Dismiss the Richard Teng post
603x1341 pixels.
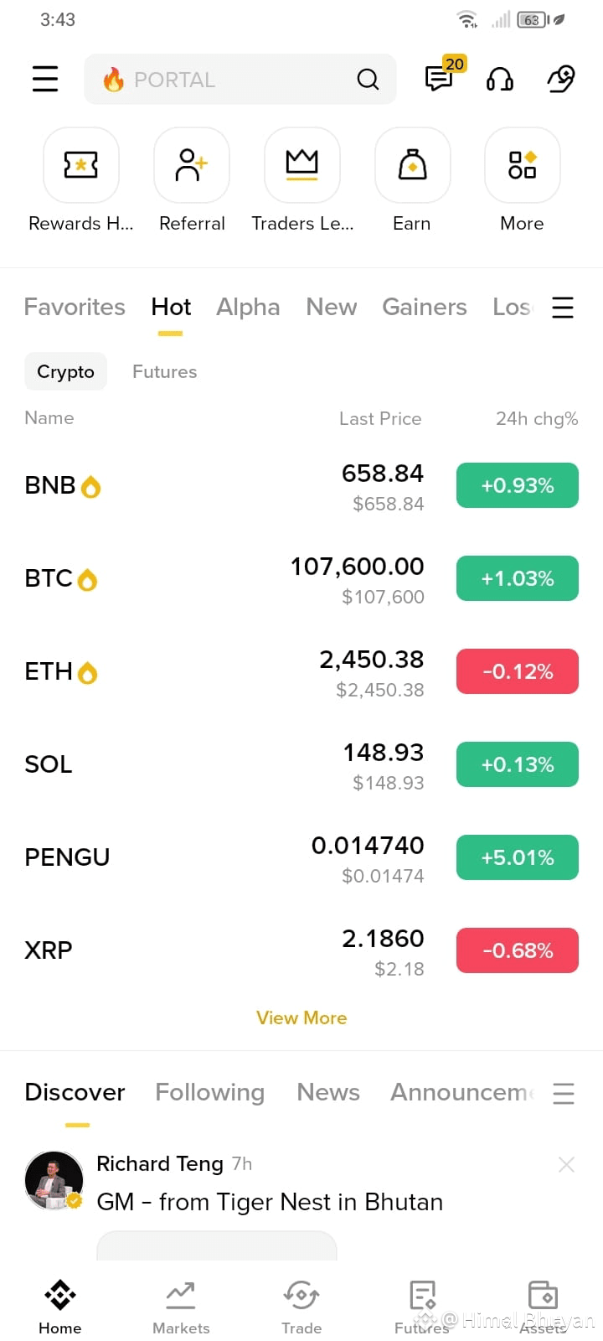coord(566,1164)
